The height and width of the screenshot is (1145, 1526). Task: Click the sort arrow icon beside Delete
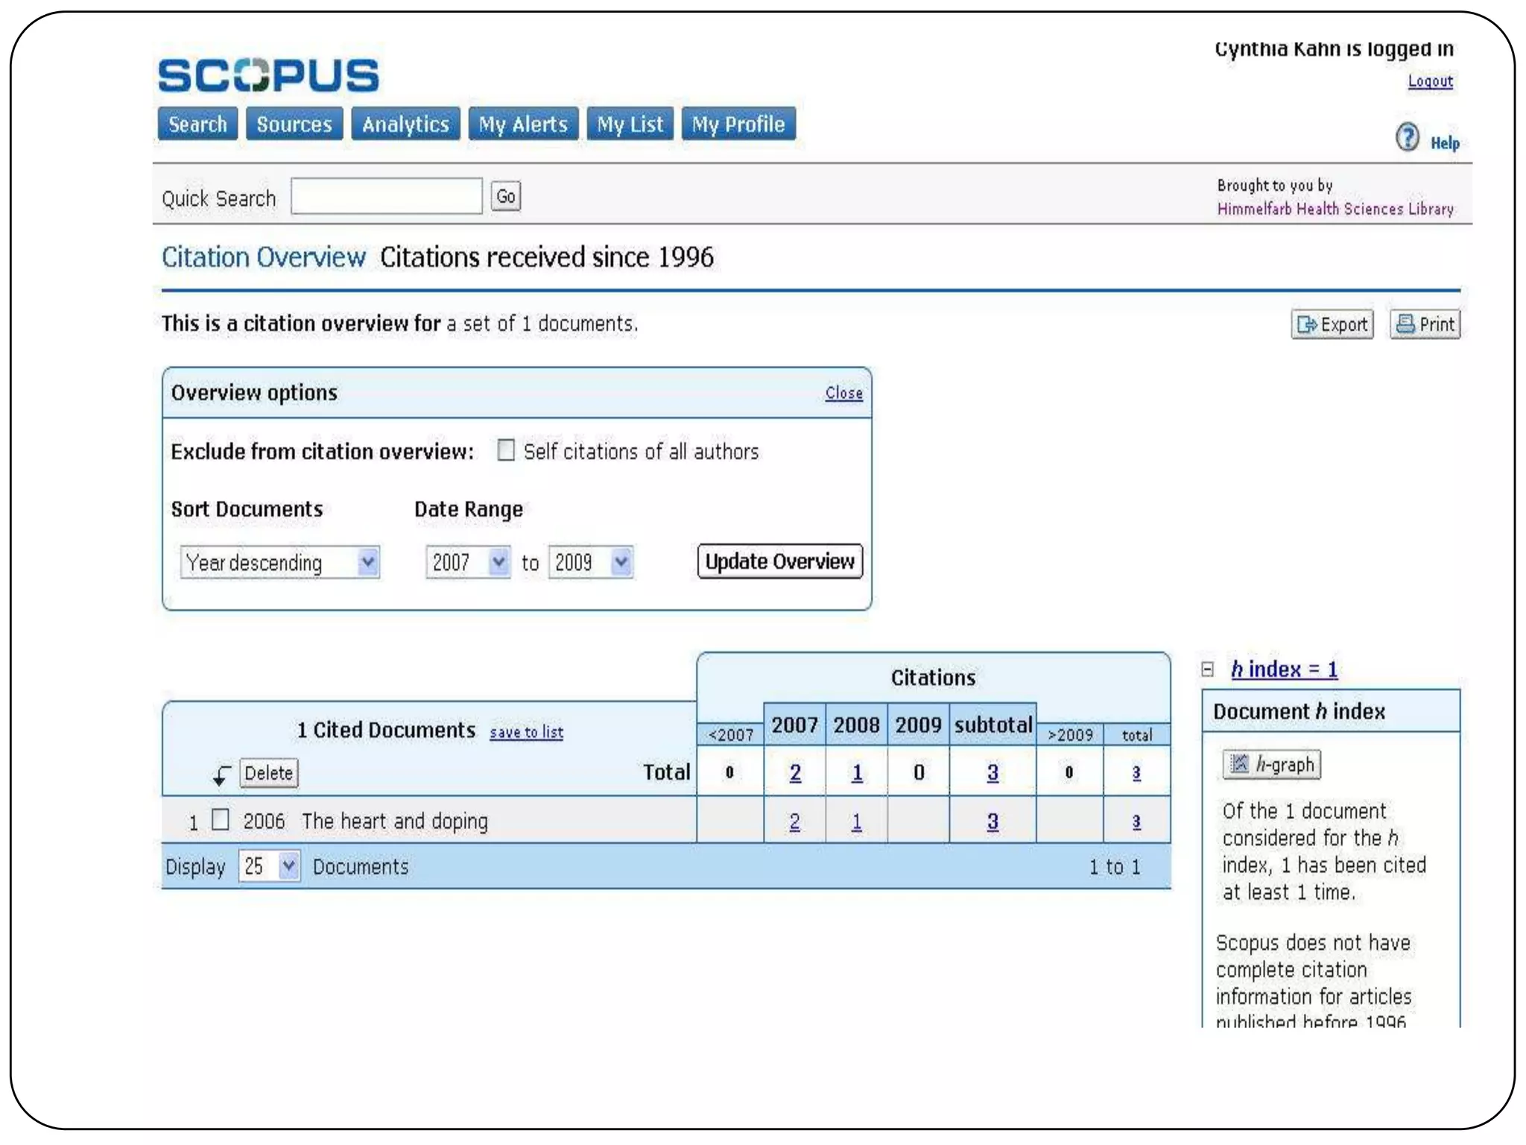click(221, 775)
